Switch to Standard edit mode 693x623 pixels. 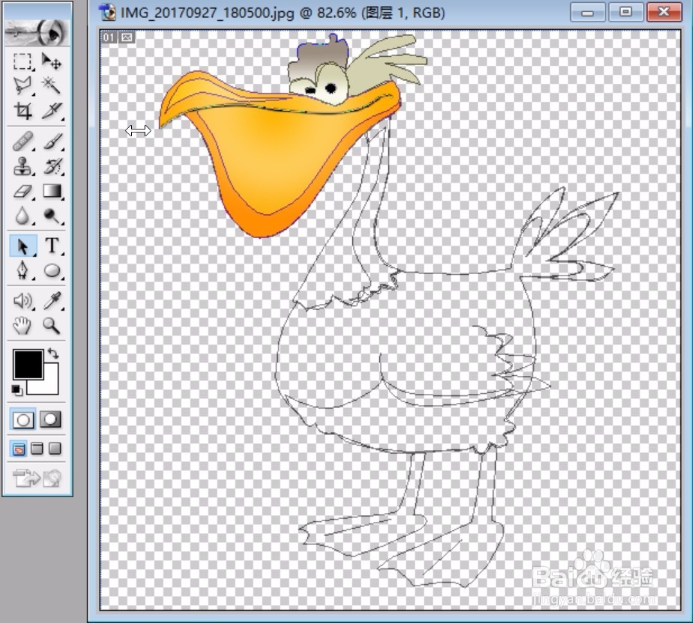[x=22, y=419]
